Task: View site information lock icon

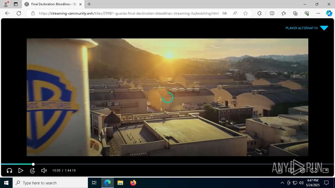Action: pyautogui.click(x=33, y=13)
